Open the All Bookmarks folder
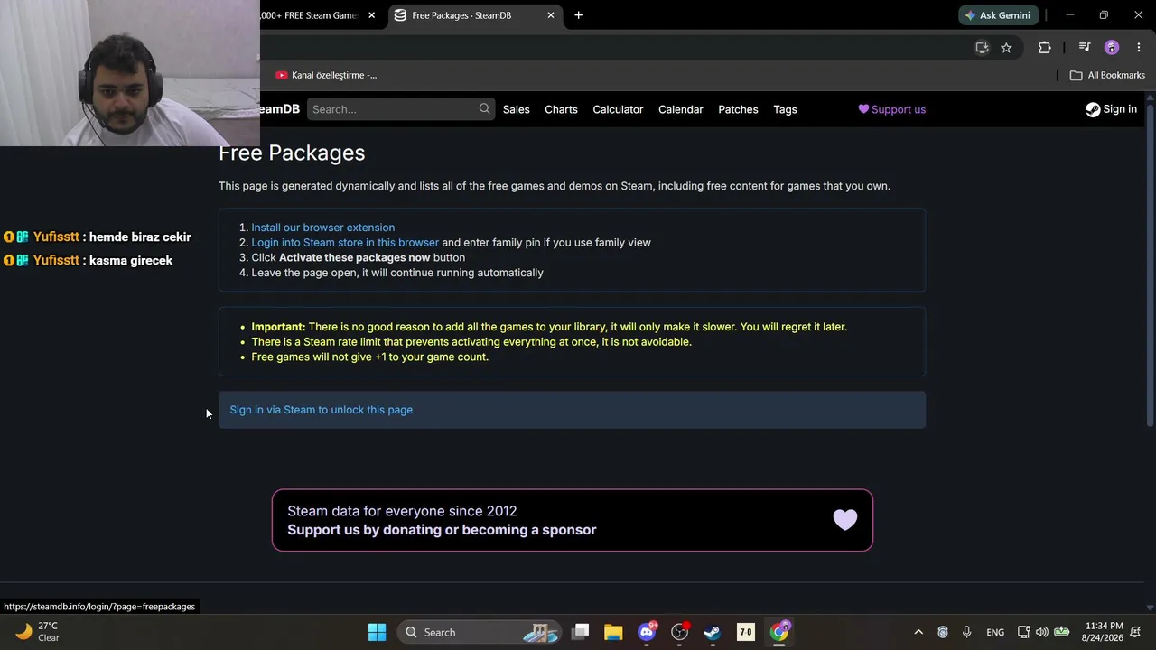Viewport: 1156px width, 650px height. point(1107,75)
